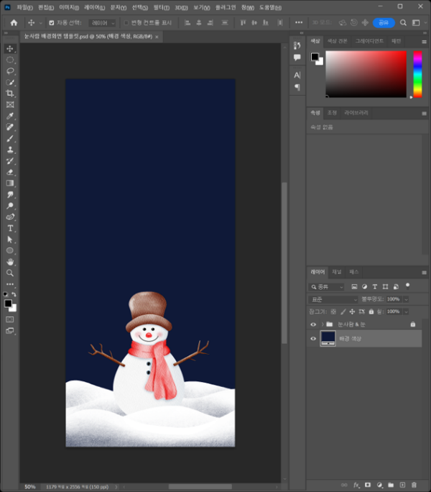This screenshot has width=431, height=492.
Task: Toggle lock all for the layer
Action: [371, 311]
